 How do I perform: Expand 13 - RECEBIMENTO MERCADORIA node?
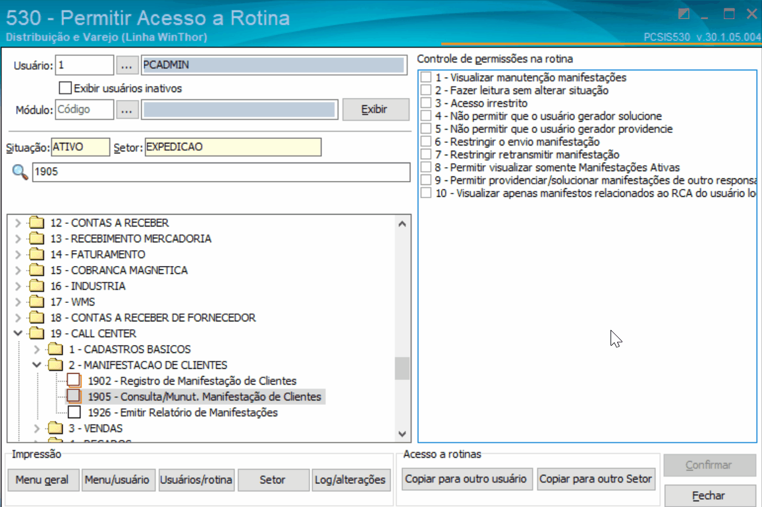(18, 238)
